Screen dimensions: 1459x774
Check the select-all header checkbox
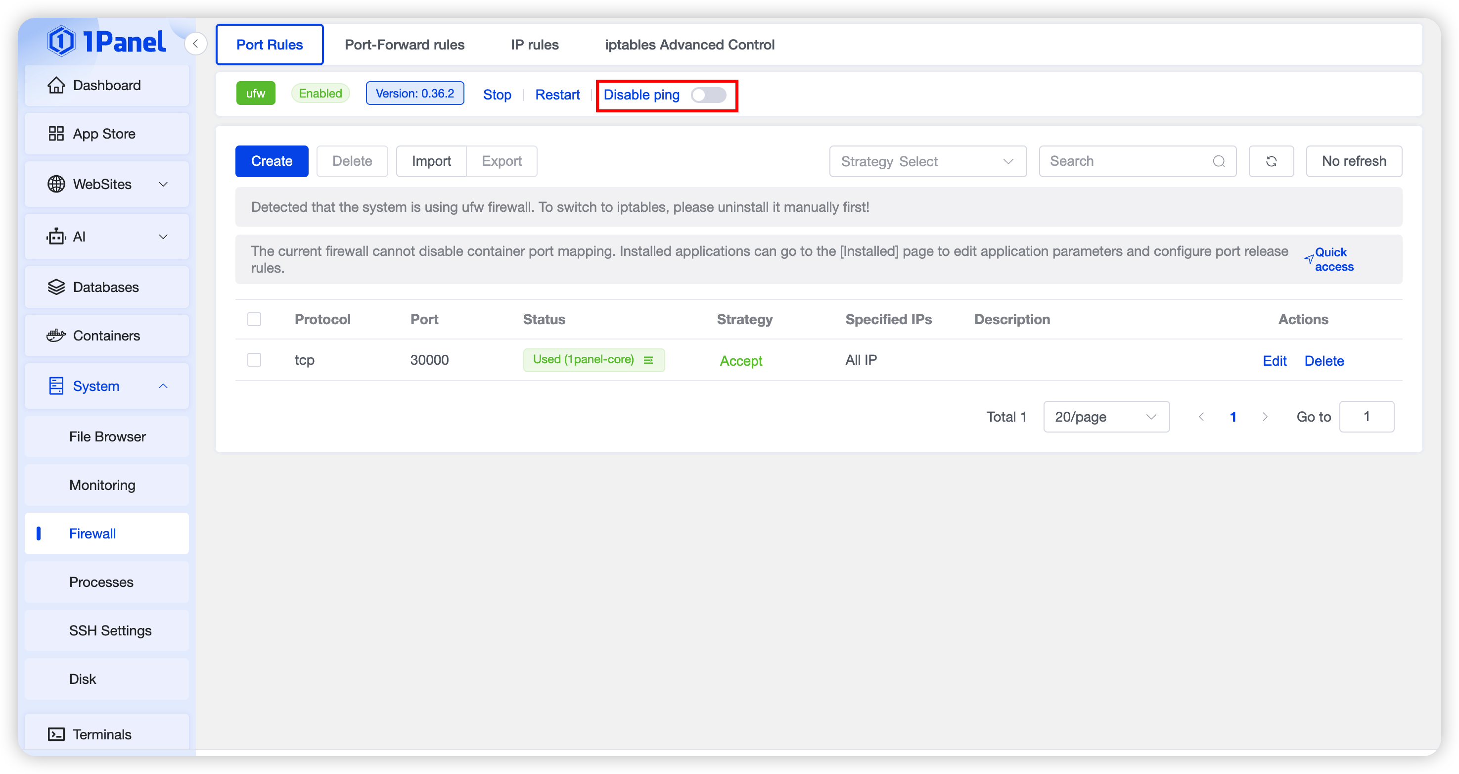pos(254,320)
